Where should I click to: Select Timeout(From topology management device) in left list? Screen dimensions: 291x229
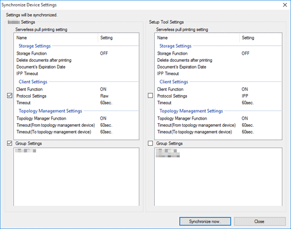[x=76, y=125]
